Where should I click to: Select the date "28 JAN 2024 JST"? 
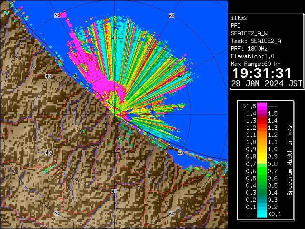[266, 83]
